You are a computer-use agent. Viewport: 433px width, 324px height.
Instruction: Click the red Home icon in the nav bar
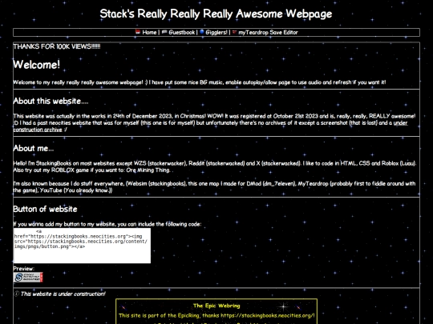(x=138, y=32)
